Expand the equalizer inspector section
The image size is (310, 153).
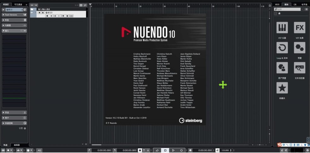click(3, 26)
